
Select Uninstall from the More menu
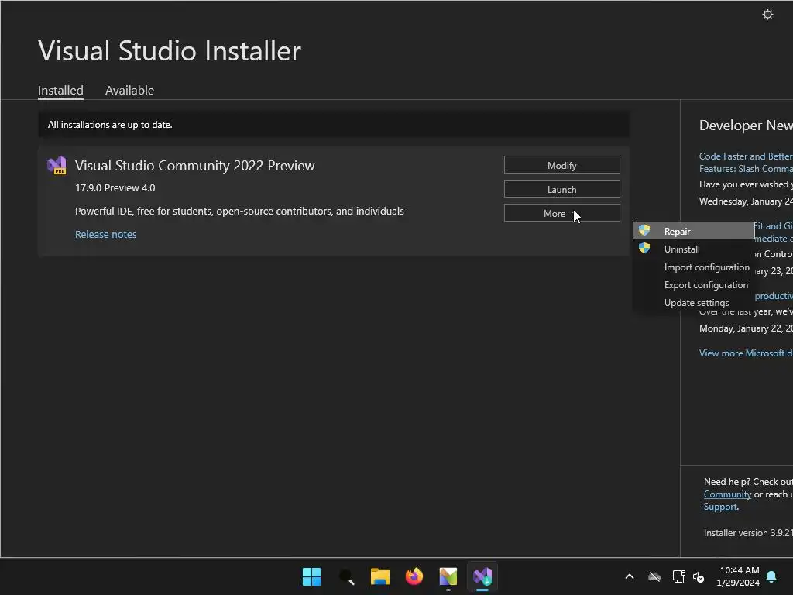[693, 249]
